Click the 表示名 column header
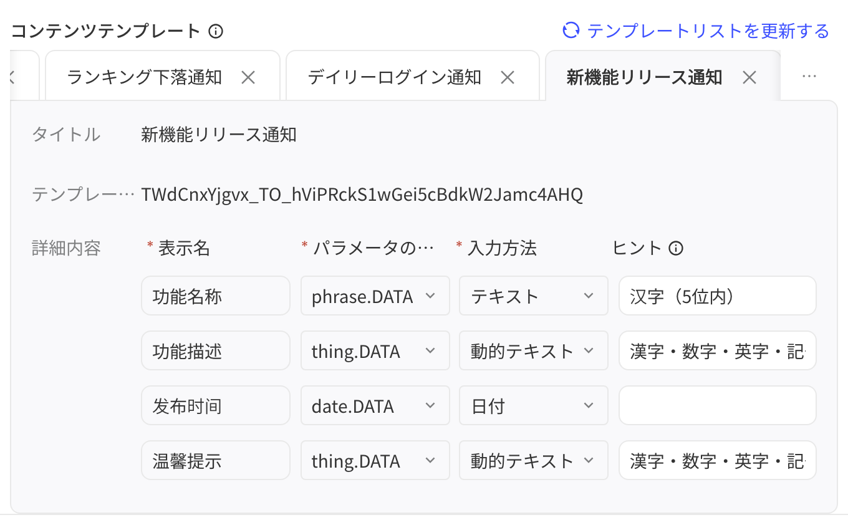Screen dimensions: 848x525 pyautogui.click(x=184, y=249)
